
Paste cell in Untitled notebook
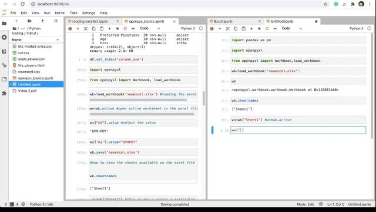point(243,29)
